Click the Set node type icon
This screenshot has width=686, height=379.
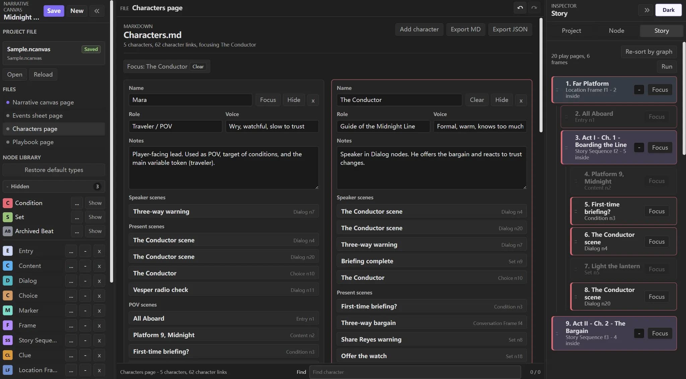(8, 217)
